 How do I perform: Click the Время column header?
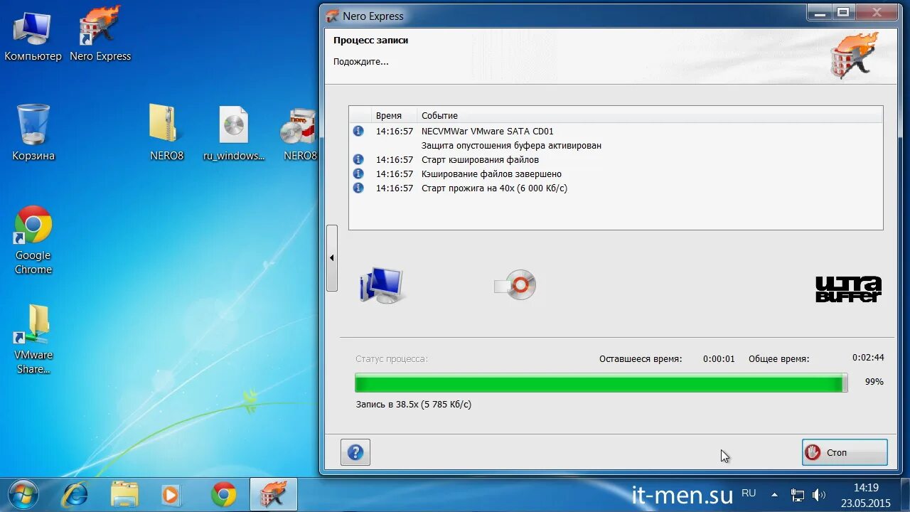389,115
